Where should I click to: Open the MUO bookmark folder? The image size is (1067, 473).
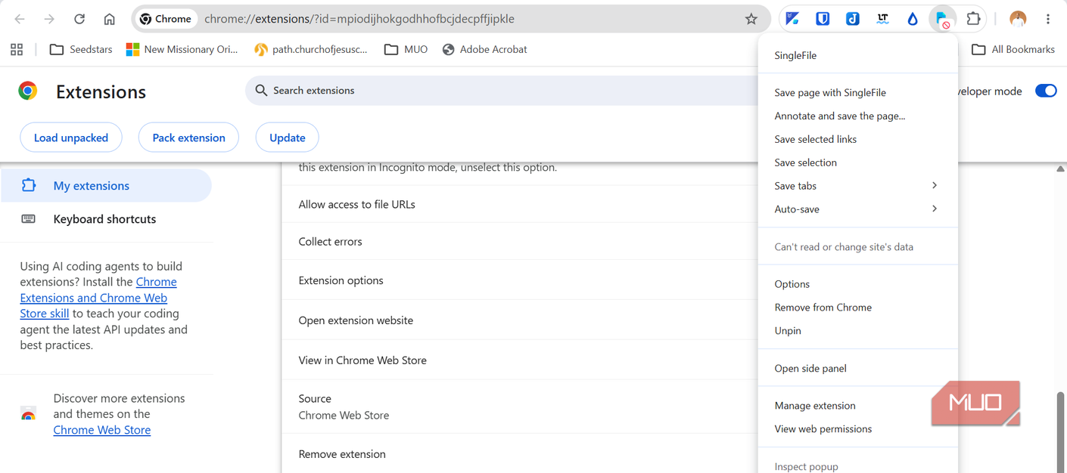tap(406, 49)
